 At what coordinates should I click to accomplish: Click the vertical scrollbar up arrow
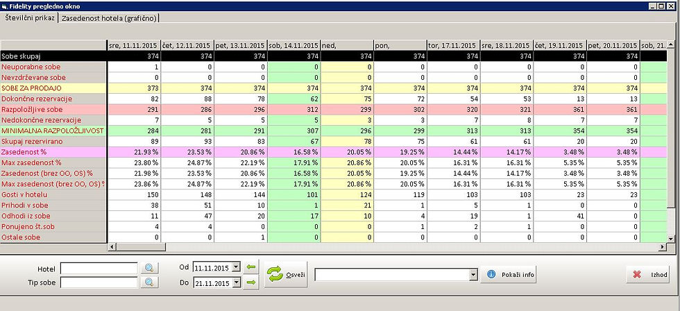pyautogui.click(x=670, y=44)
